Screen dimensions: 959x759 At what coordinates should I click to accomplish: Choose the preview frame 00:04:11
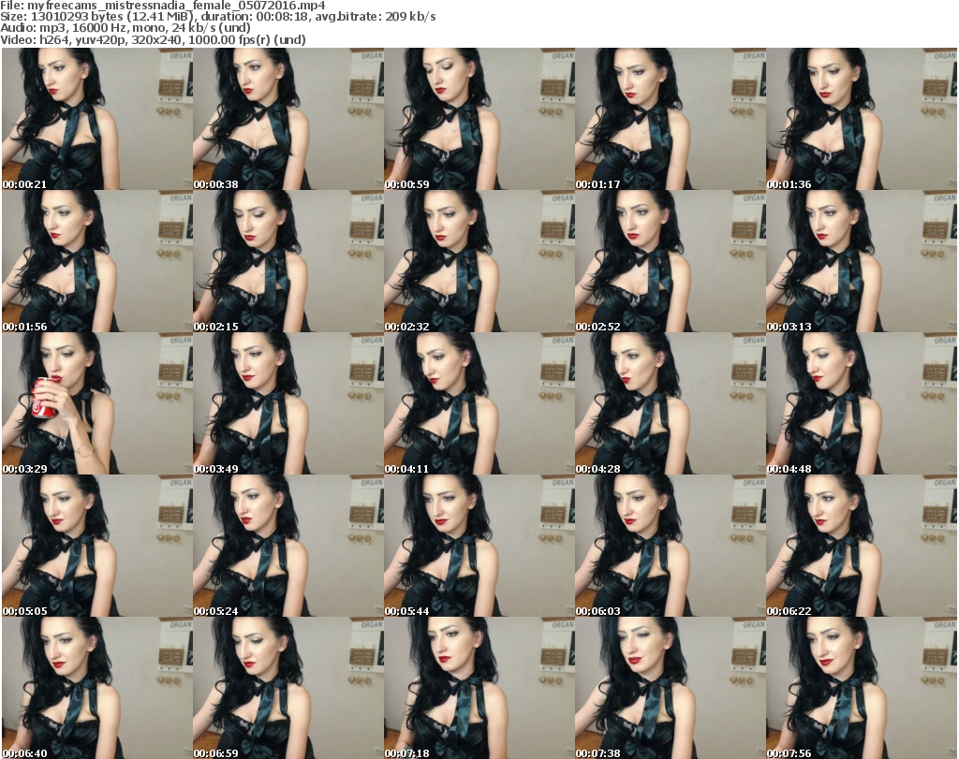[479, 403]
